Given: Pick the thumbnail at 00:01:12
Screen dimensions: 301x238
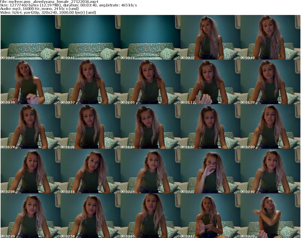Looking at the screenshot, I should 210,82.
